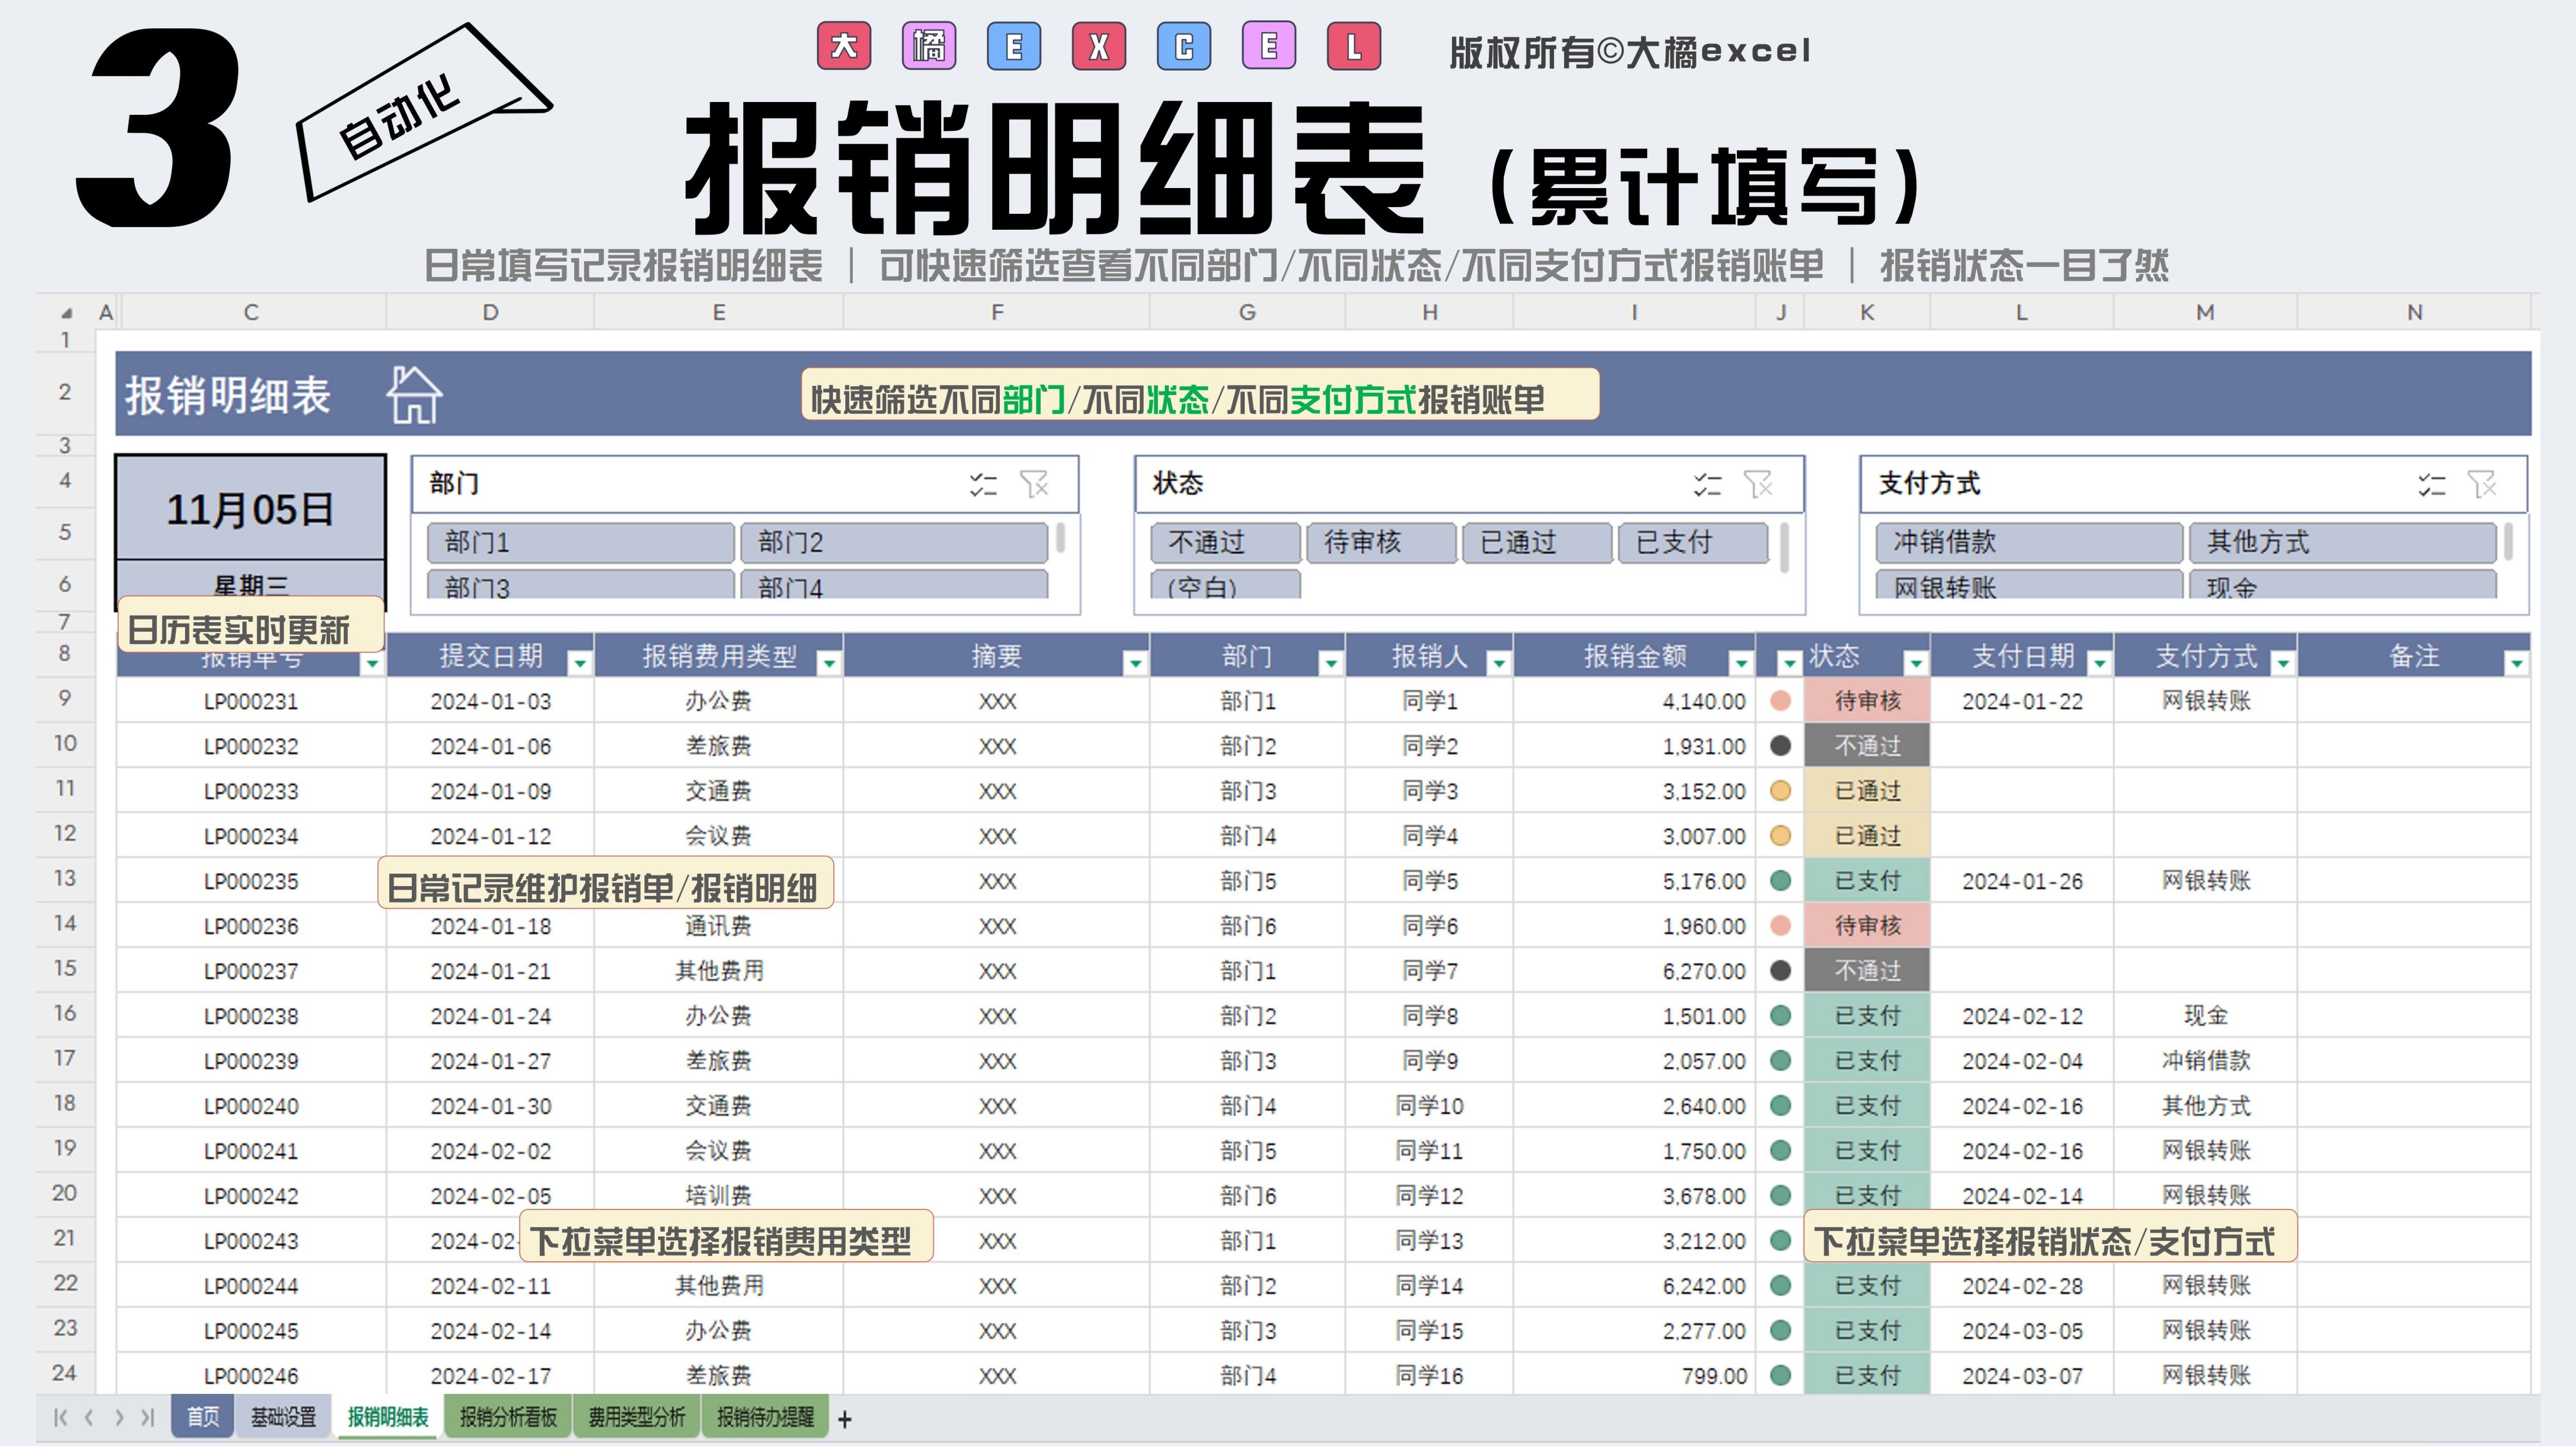Switch to the 报销分析看板 sheet tab
This screenshot has height=1448, width=2576.
[508, 1417]
